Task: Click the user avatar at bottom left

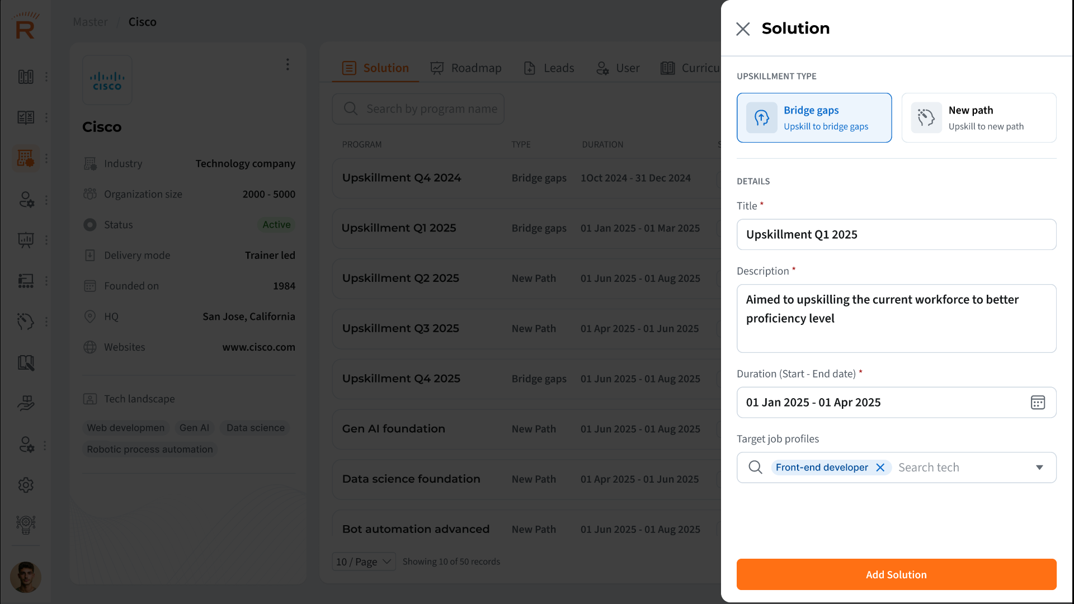Action: click(26, 577)
